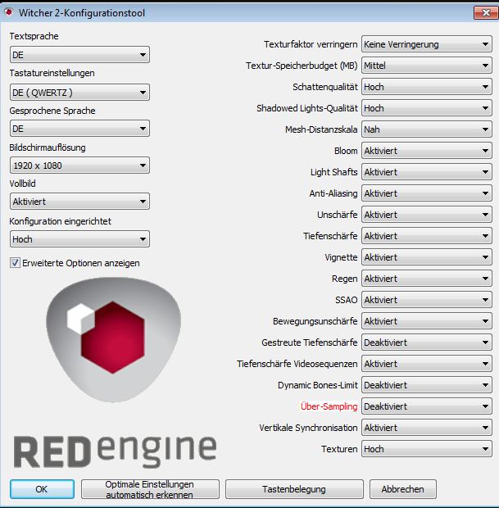Change the Light Shafts dropdown

click(x=427, y=172)
